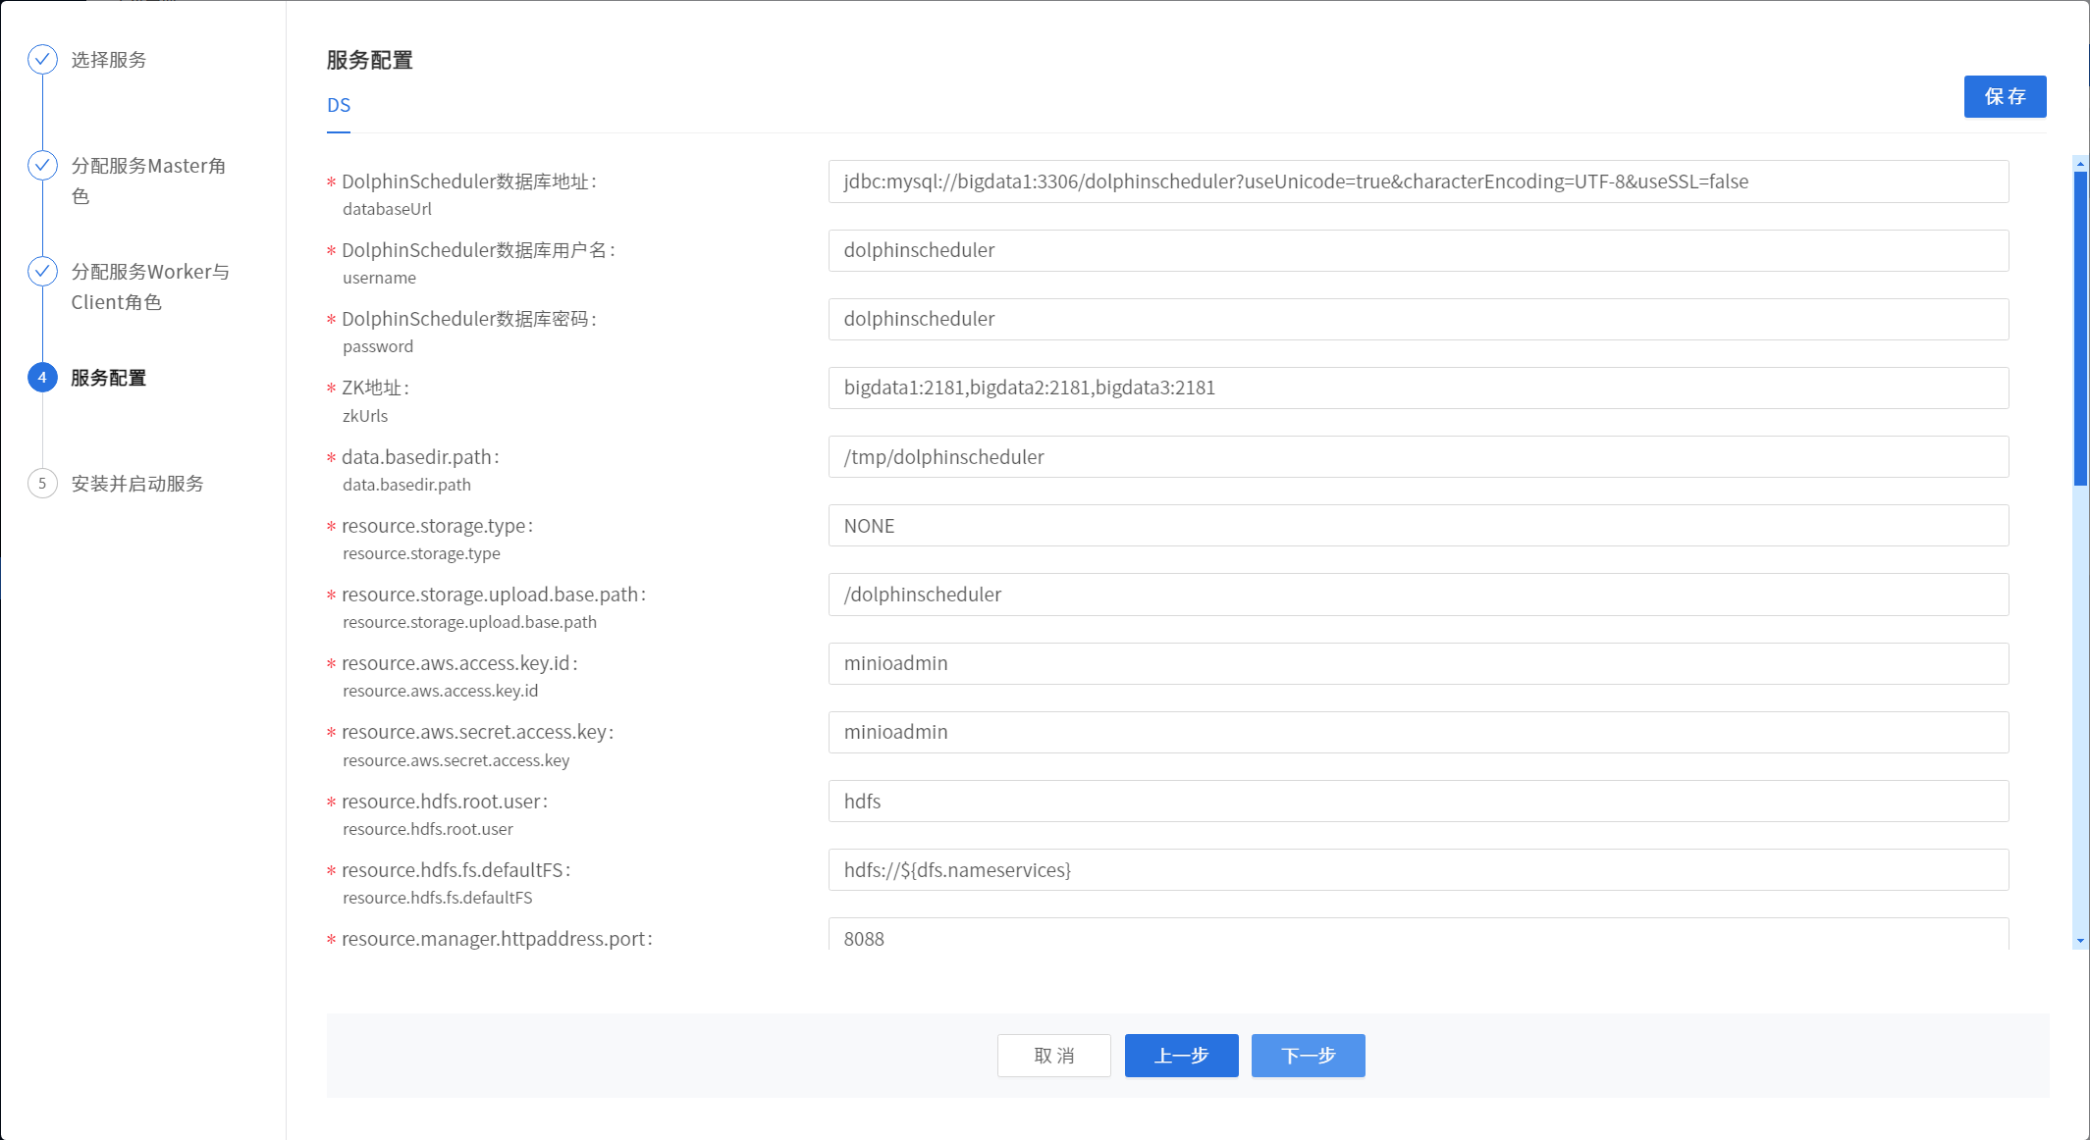Click scrollbar down arrow in config panel
This screenshot has width=2090, height=1140.
point(2080,941)
